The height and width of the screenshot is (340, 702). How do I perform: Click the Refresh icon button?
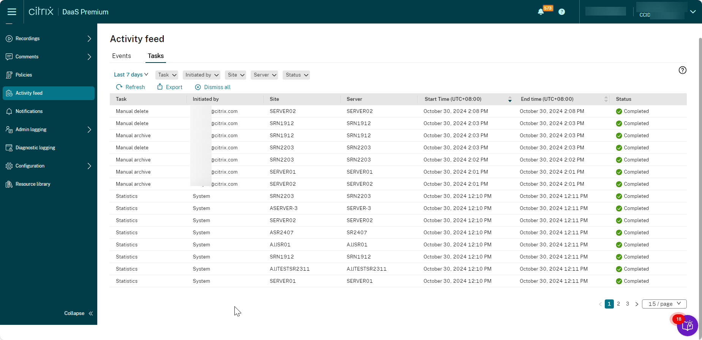[x=119, y=87]
